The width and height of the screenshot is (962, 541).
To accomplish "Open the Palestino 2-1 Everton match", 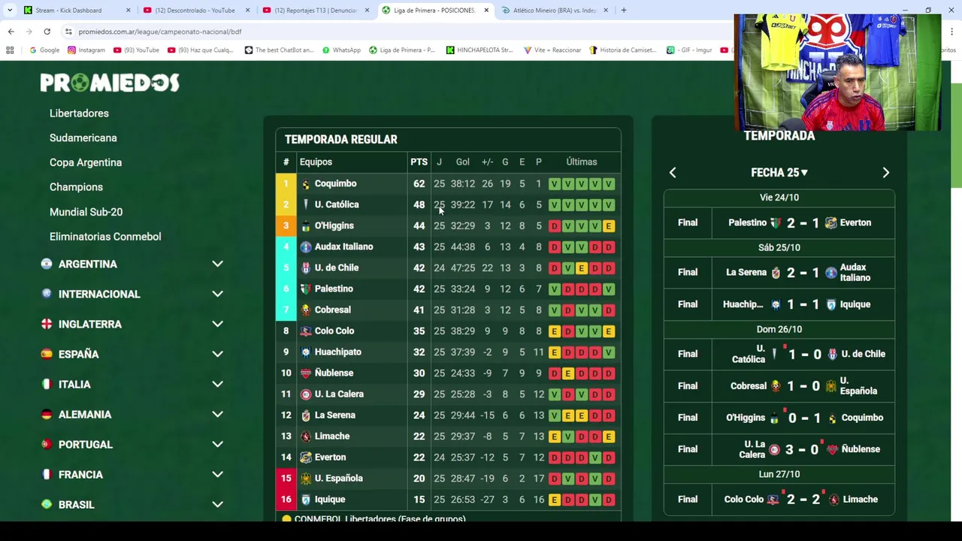I will tap(779, 223).
